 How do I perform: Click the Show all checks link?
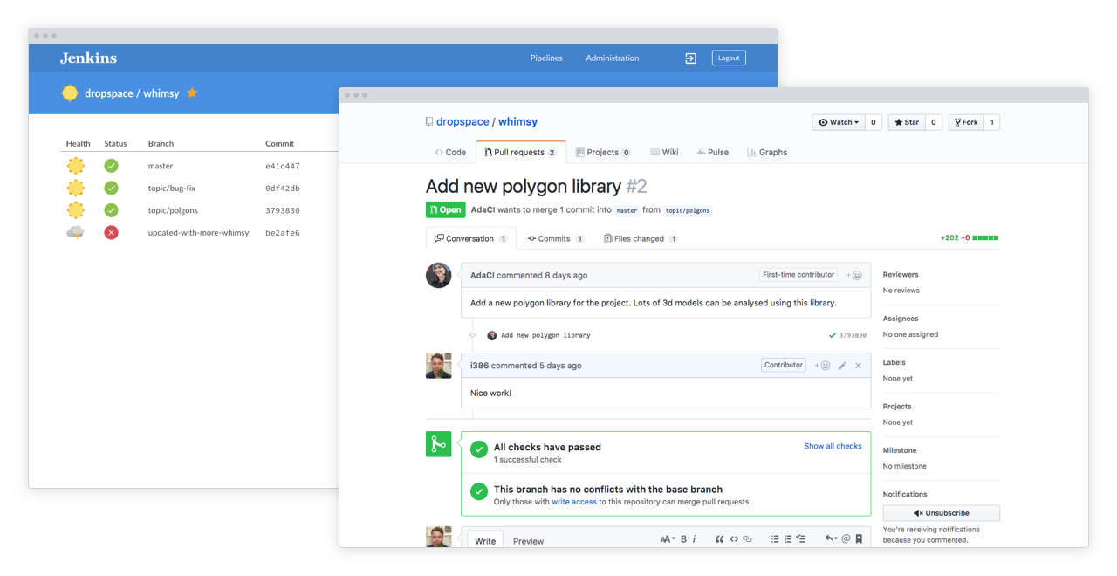pyautogui.click(x=833, y=446)
